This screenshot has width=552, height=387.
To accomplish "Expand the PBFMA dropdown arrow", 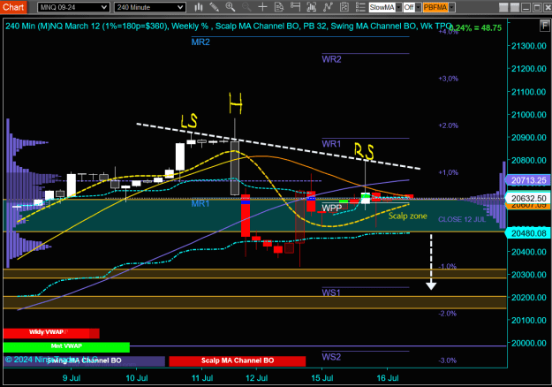I will point(451,7).
